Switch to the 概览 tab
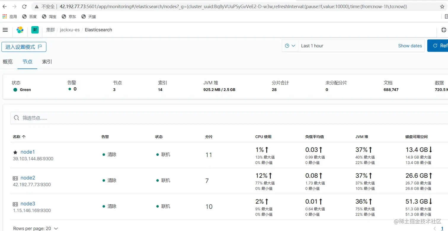448x231 pixels. [x=8, y=62]
